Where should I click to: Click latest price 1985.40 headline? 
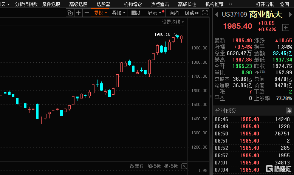pos(238,26)
